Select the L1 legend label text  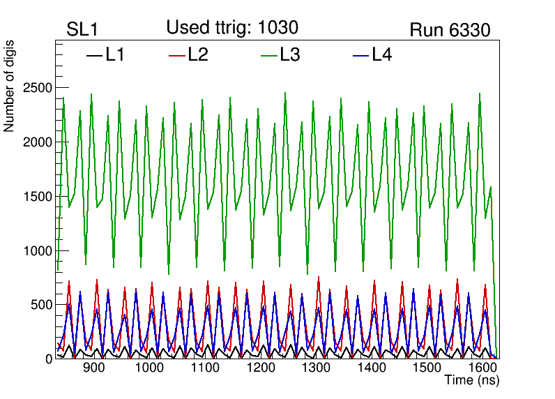click(115, 55)
